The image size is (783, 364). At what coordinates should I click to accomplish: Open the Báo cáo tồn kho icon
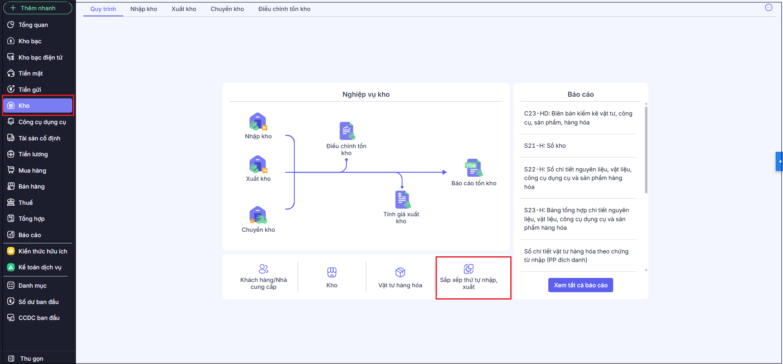coord(474,168)
